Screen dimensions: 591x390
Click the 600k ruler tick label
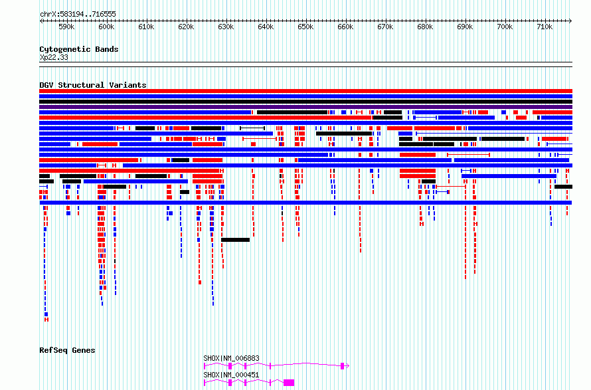pos(106,27)
